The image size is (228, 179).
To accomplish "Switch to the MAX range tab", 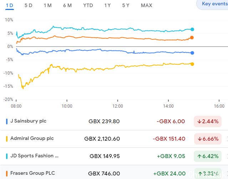I will [146, 5].
